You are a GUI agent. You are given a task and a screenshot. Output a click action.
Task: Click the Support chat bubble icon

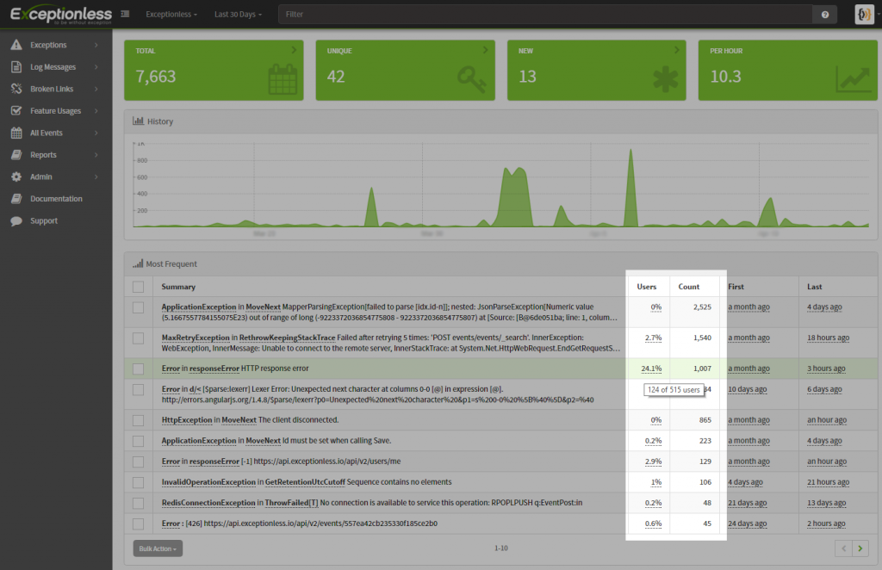pos(16,220)
